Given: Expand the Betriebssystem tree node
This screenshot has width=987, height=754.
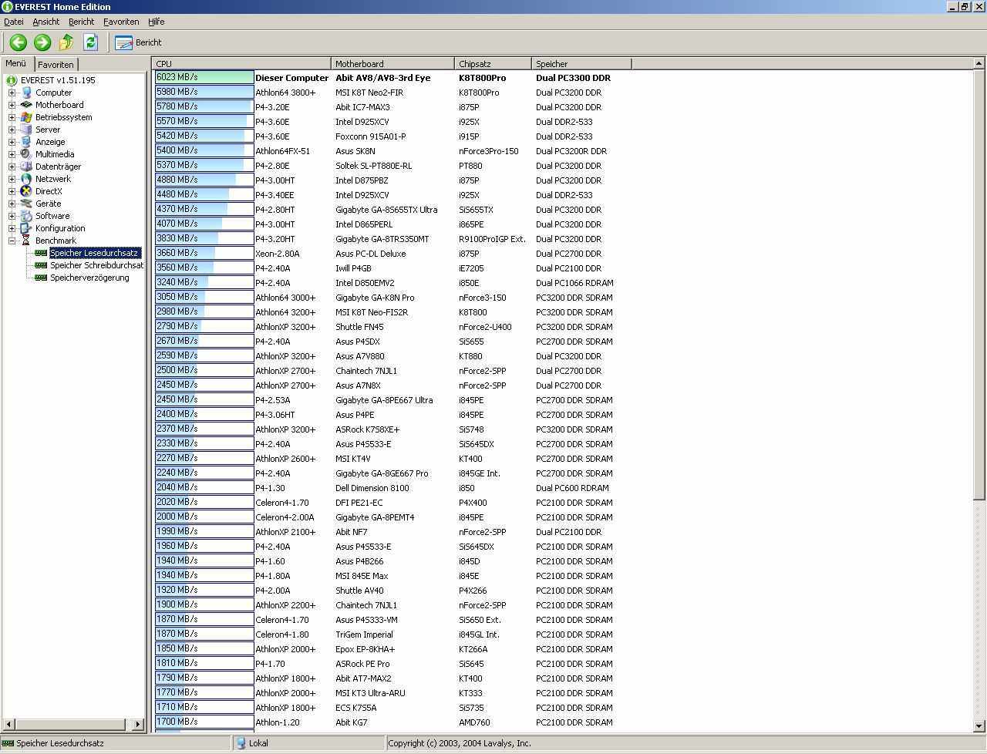Looking at the screenshot, I should 12,117.
